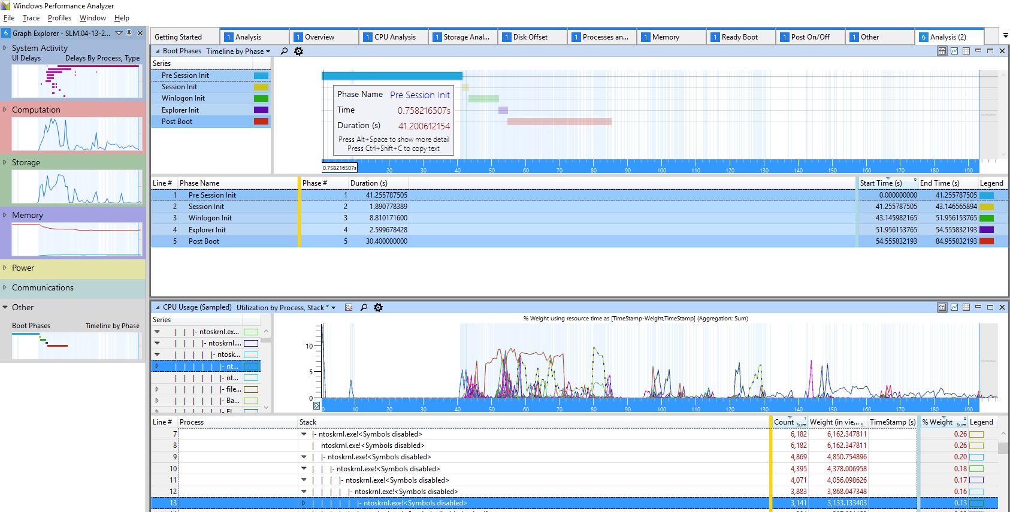This screenshot has height=512, width=1010.
Task: Click the play marker icon below CPU graph axis
Action: pyautogui.click(x=317, y=406)
